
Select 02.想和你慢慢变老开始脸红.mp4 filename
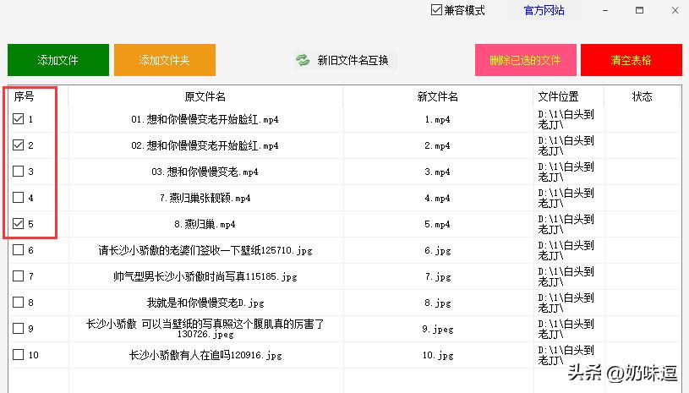(205, 145)
